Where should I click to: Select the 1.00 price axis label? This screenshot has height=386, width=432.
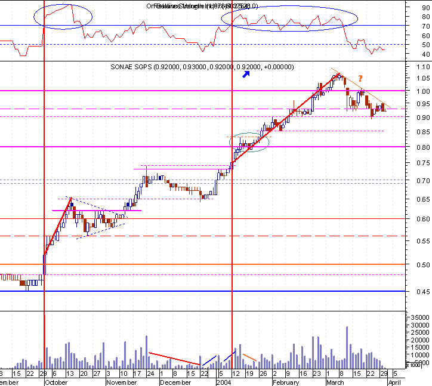pos(423,91)
